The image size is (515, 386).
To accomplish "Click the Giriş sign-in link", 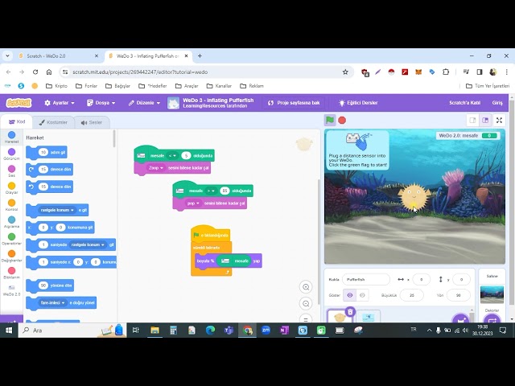I will (497, 103).
